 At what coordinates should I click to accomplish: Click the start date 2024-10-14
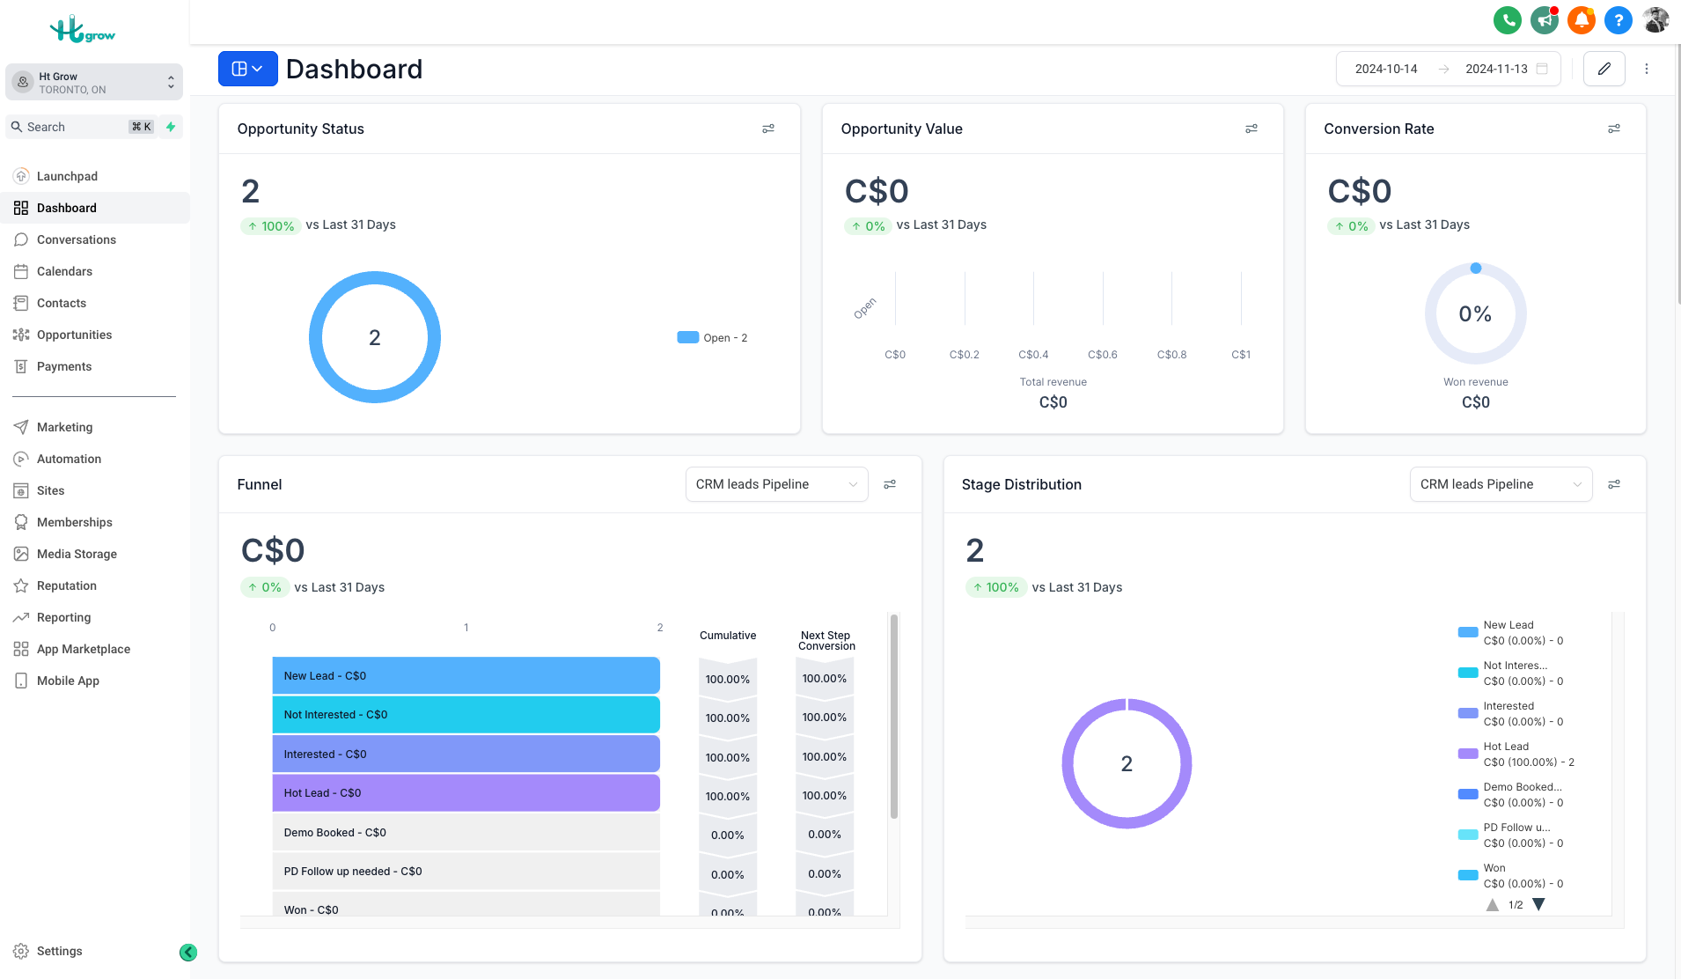tap(1386, 69)
